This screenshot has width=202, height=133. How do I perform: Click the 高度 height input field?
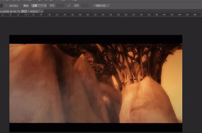click(x=85, y=6)
